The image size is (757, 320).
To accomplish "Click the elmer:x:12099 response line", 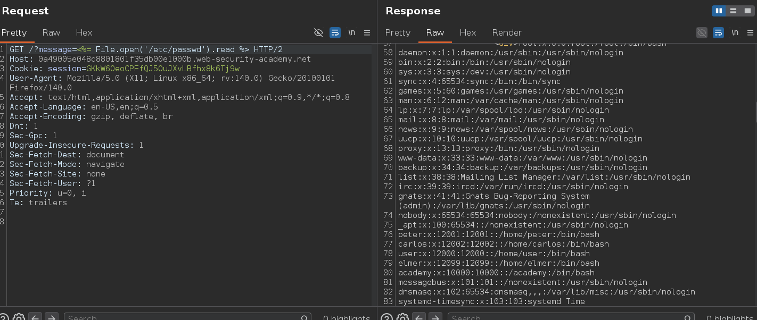I will 498,263.
